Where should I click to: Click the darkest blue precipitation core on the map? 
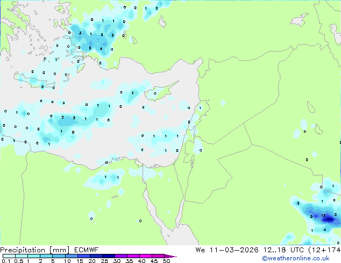click(329, 220)
